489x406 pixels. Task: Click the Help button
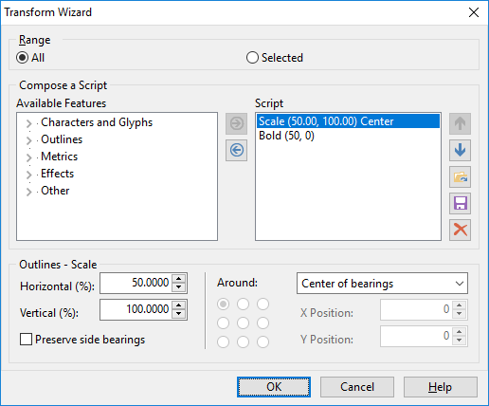click(441, 387)
